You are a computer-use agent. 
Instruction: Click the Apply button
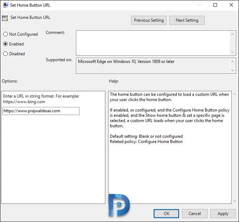[223, 214]
